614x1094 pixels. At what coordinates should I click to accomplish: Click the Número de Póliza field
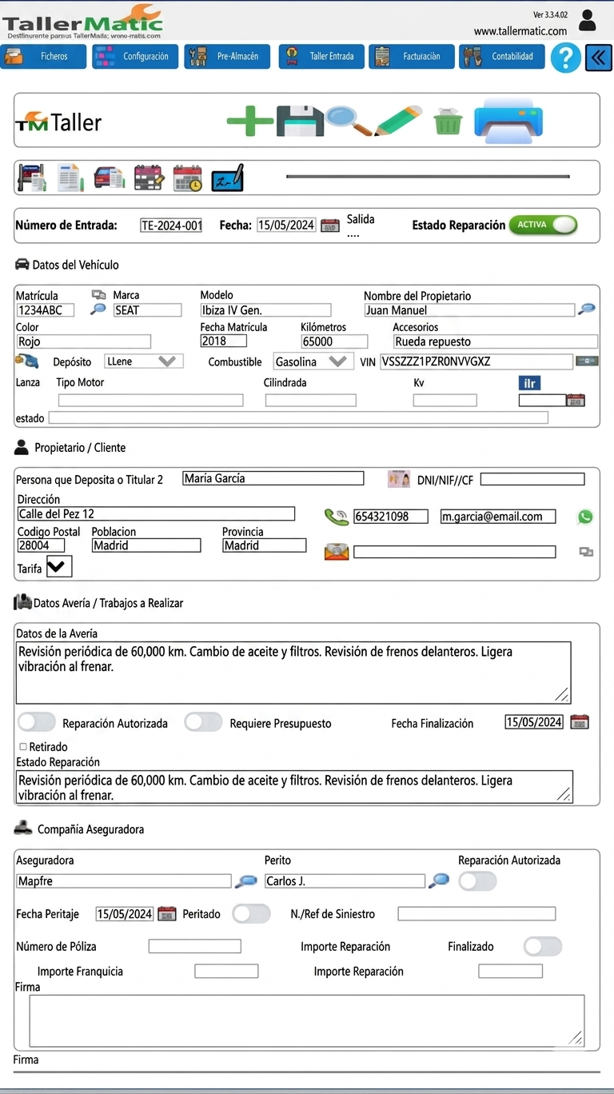(x=194, y=946)
